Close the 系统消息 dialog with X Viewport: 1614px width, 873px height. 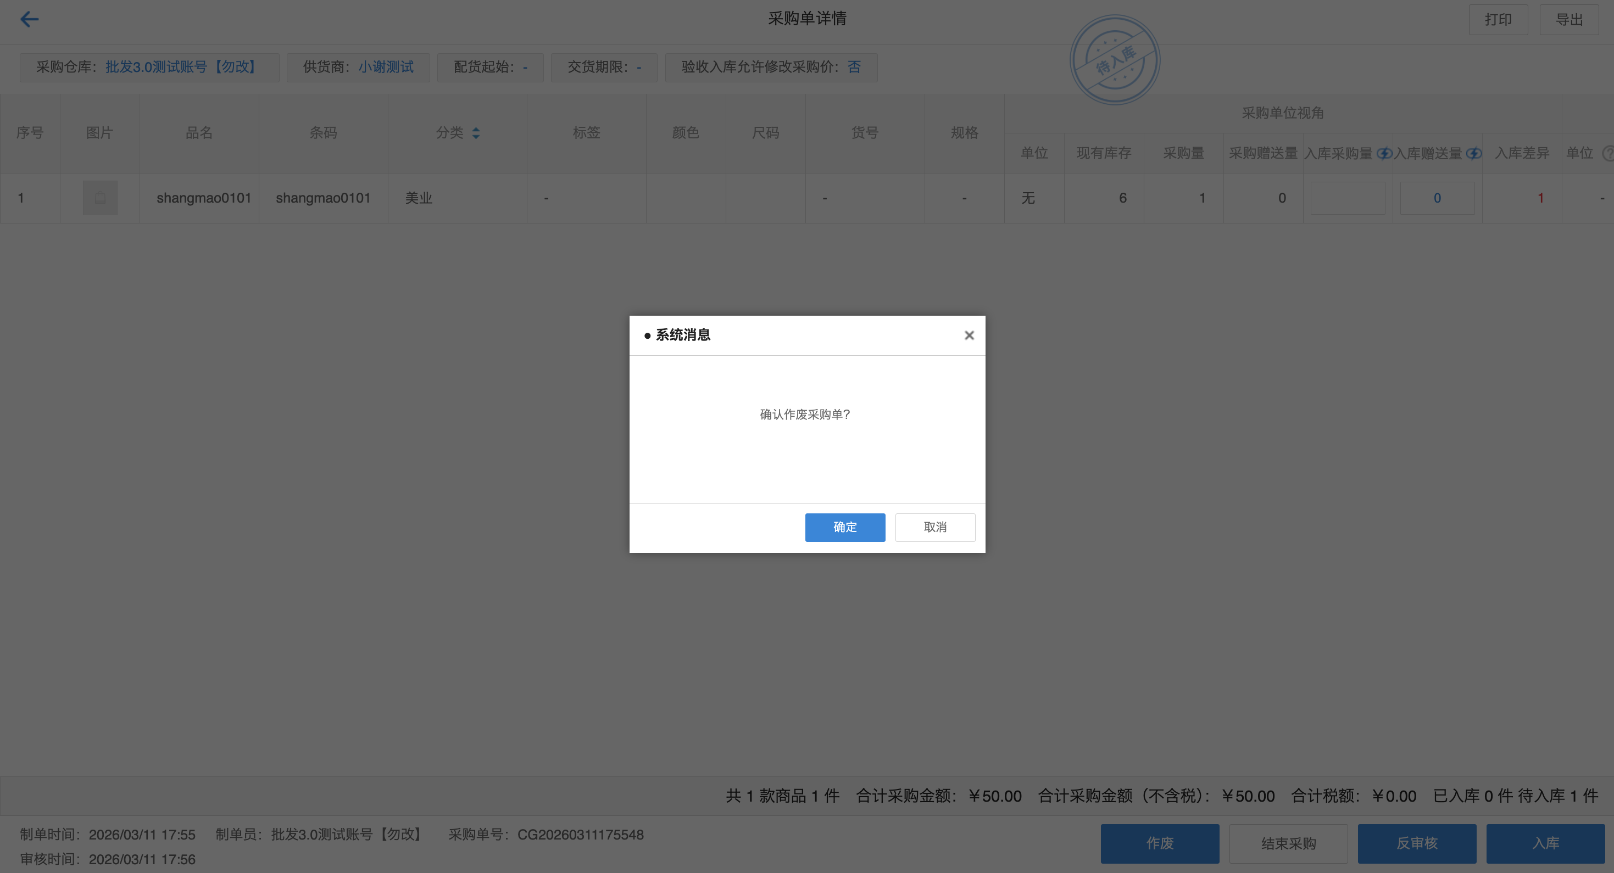pos(969,335)
